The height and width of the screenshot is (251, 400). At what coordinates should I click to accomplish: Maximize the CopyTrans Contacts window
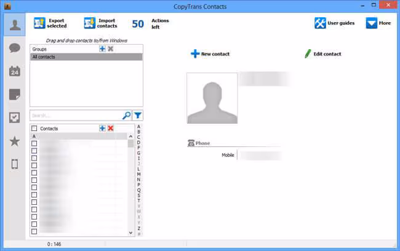[x=374, y=5]
